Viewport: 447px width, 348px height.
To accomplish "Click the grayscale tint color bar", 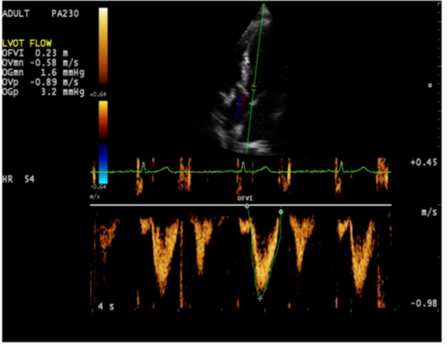I will click(103, 45).
